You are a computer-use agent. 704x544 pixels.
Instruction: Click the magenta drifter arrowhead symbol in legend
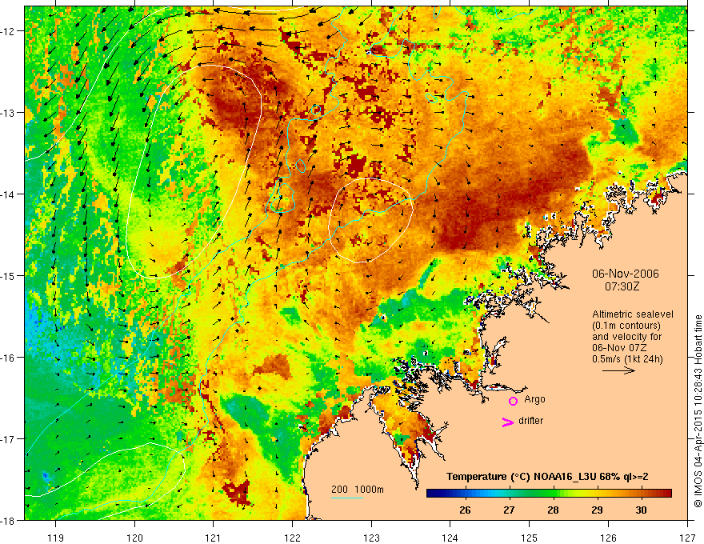(x=507, y=422)
